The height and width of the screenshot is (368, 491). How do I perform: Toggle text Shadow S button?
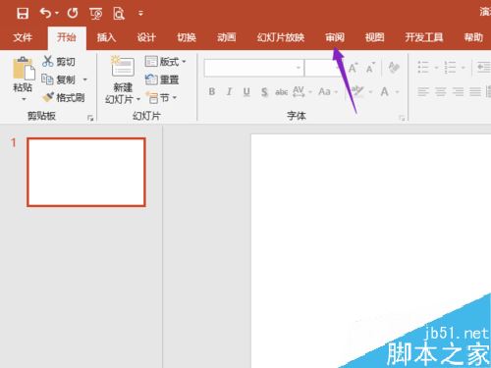264,92
